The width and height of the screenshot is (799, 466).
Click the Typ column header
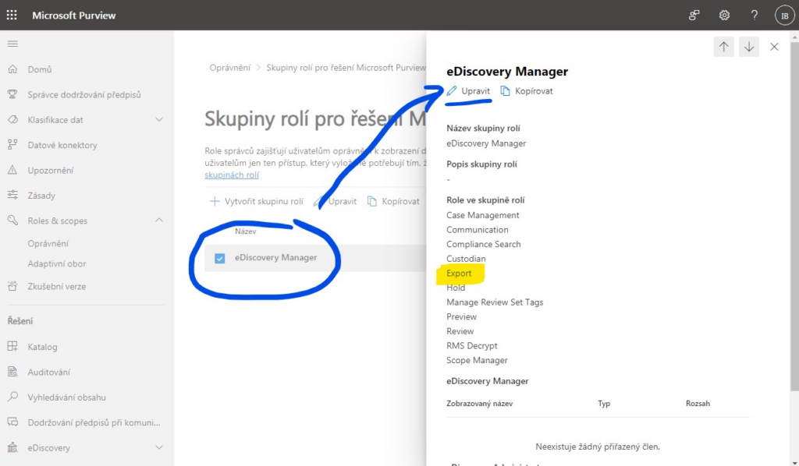point(604,404)
